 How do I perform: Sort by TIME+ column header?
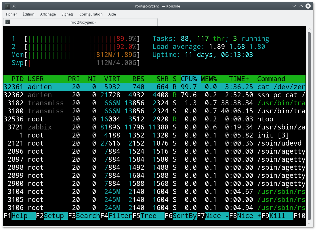pos(239,79)
